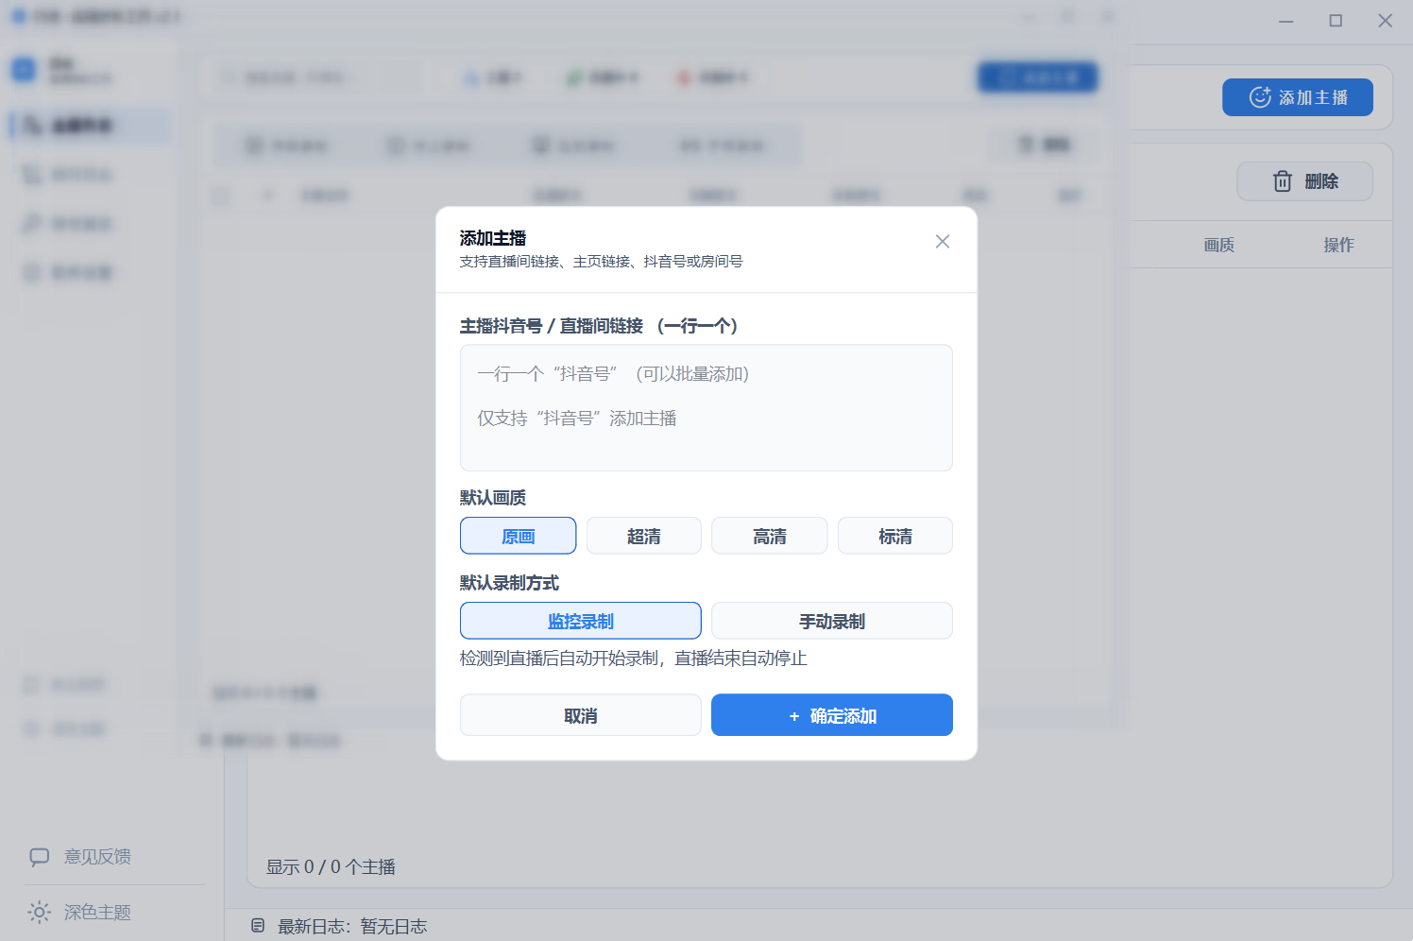Close the back application window
The height and width of the screenshot is (941, 1413).
tap(1385, 21)
